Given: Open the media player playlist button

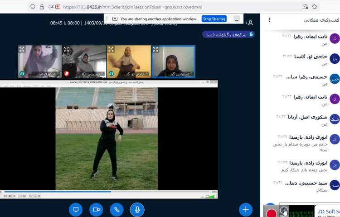Looking at the screenshot, I should coord(30,196).
